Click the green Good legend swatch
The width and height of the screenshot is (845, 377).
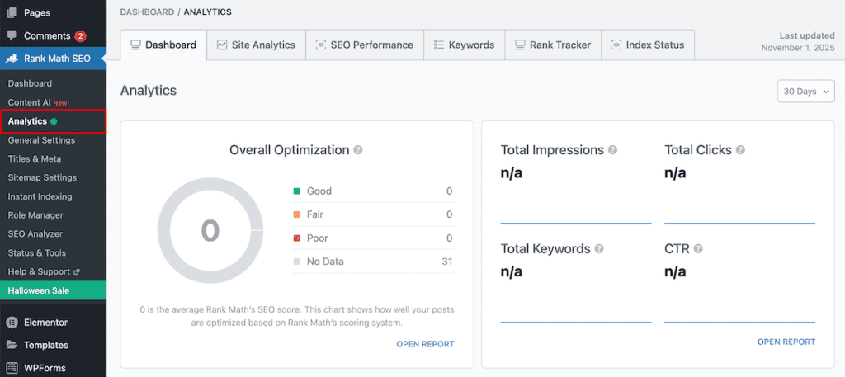coord(296,191)
